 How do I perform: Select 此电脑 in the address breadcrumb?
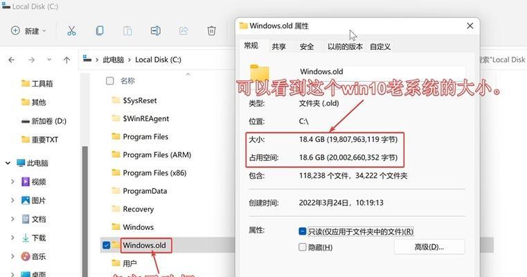pos(114,60)
